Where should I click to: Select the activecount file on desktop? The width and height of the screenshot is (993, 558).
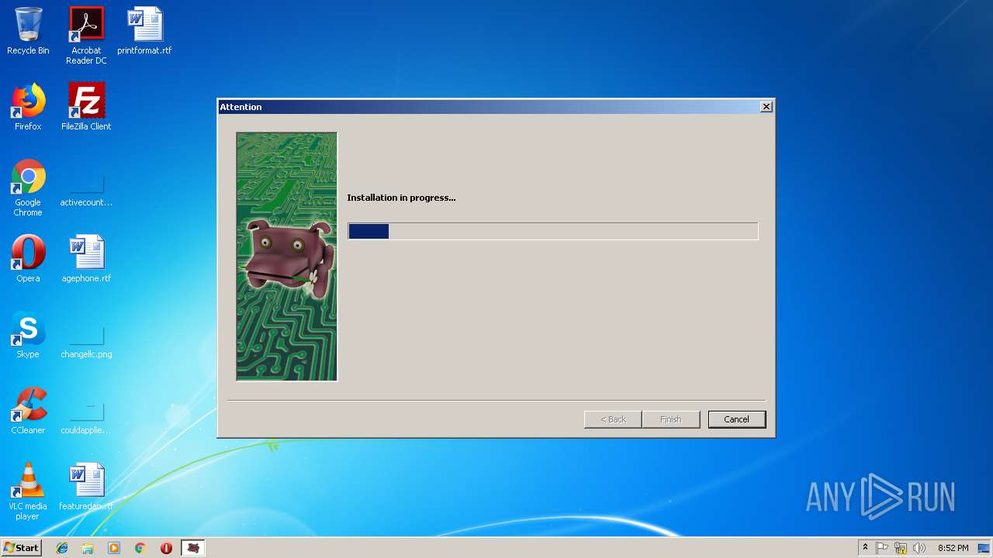(86, 188)
